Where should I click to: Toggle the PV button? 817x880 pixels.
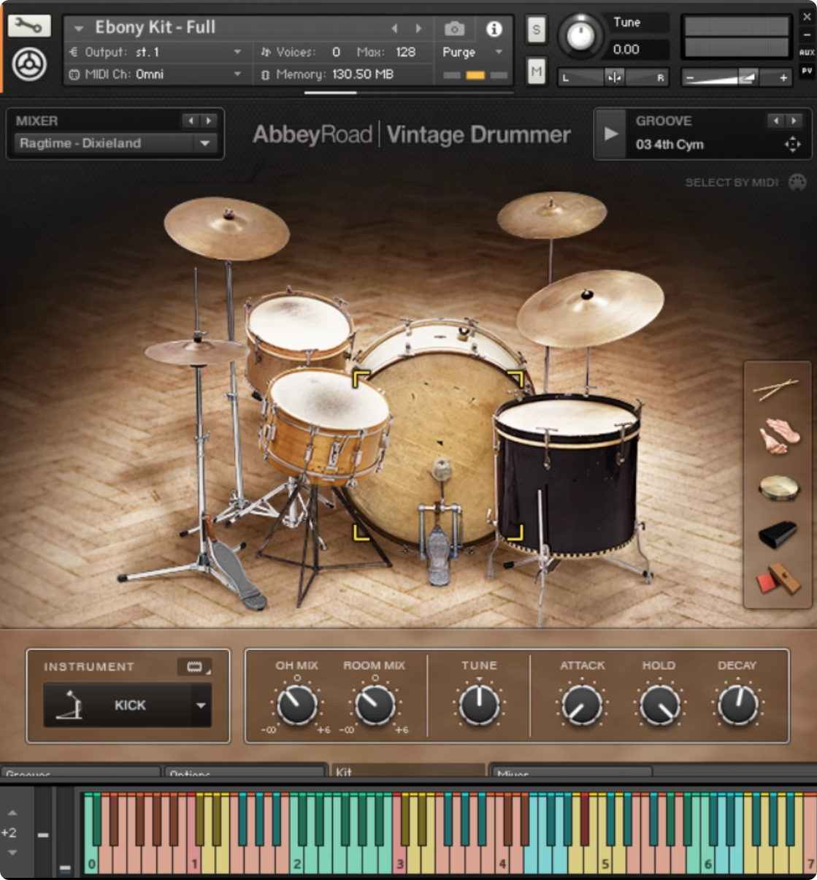point(806,71)
